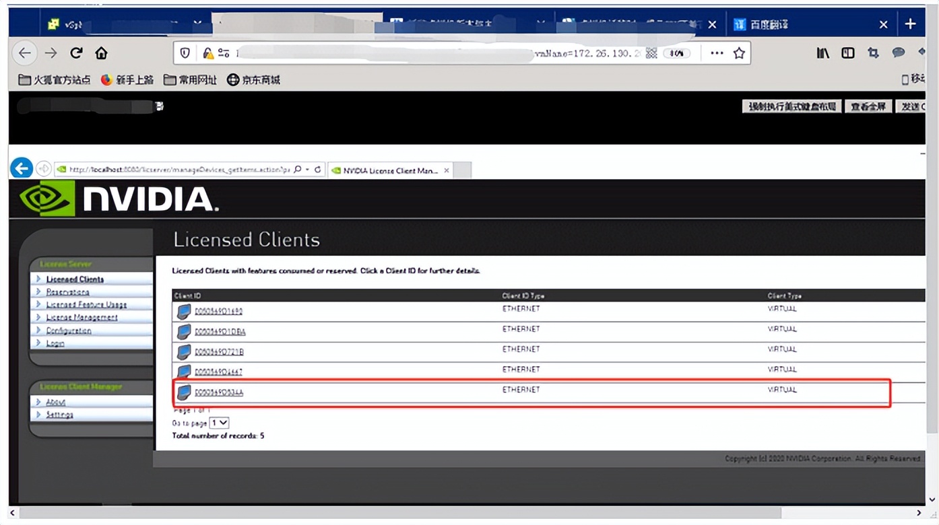Click the 查看全屏 full screen button

[x=868, y=106]
